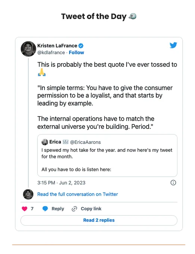Open the 3:15 PM Jun 2, 2023 timestamp
This screenshot has width=195, height=254.
(x=61, y=183)
